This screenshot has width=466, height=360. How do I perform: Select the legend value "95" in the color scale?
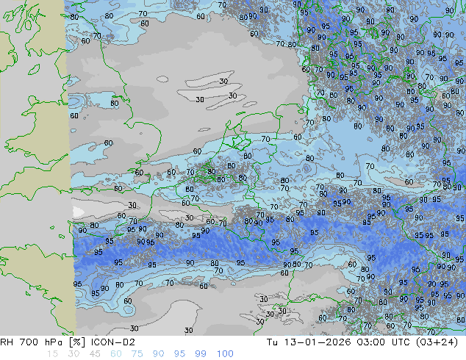[179, 354]
